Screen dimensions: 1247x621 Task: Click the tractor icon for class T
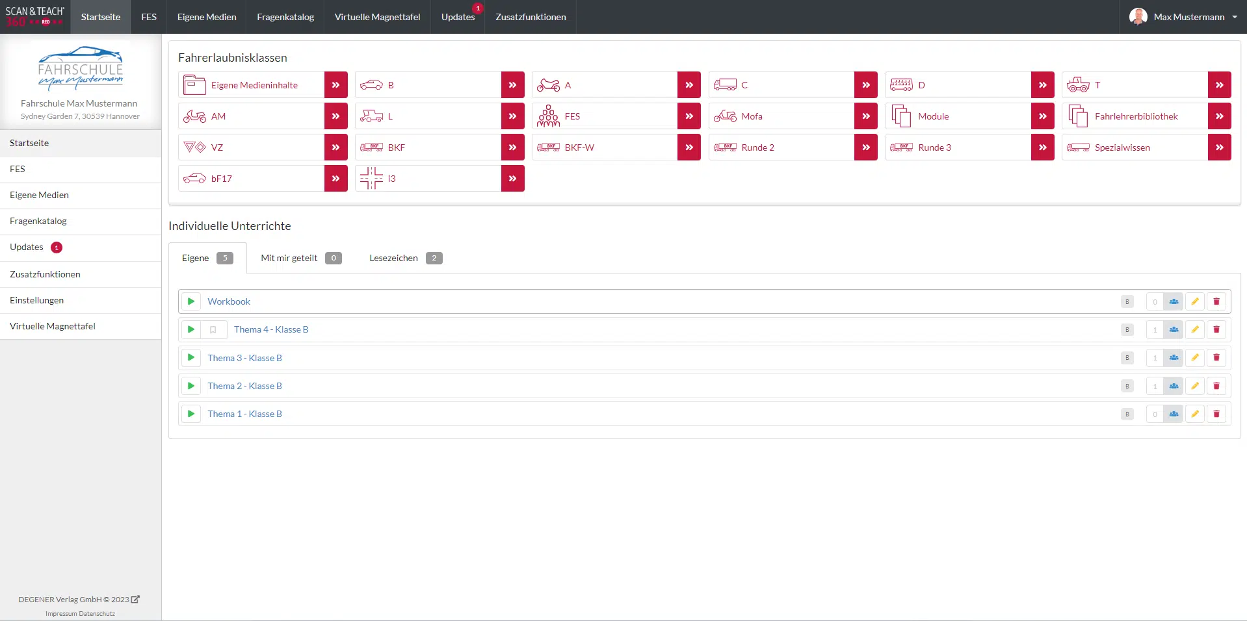point(1077,85)
